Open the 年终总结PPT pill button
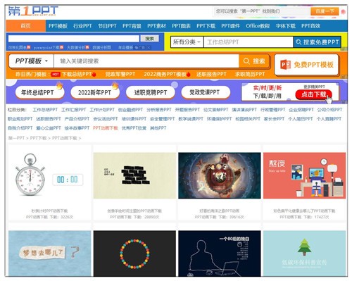This screenshot has height=281, width=352. (39, 92)
